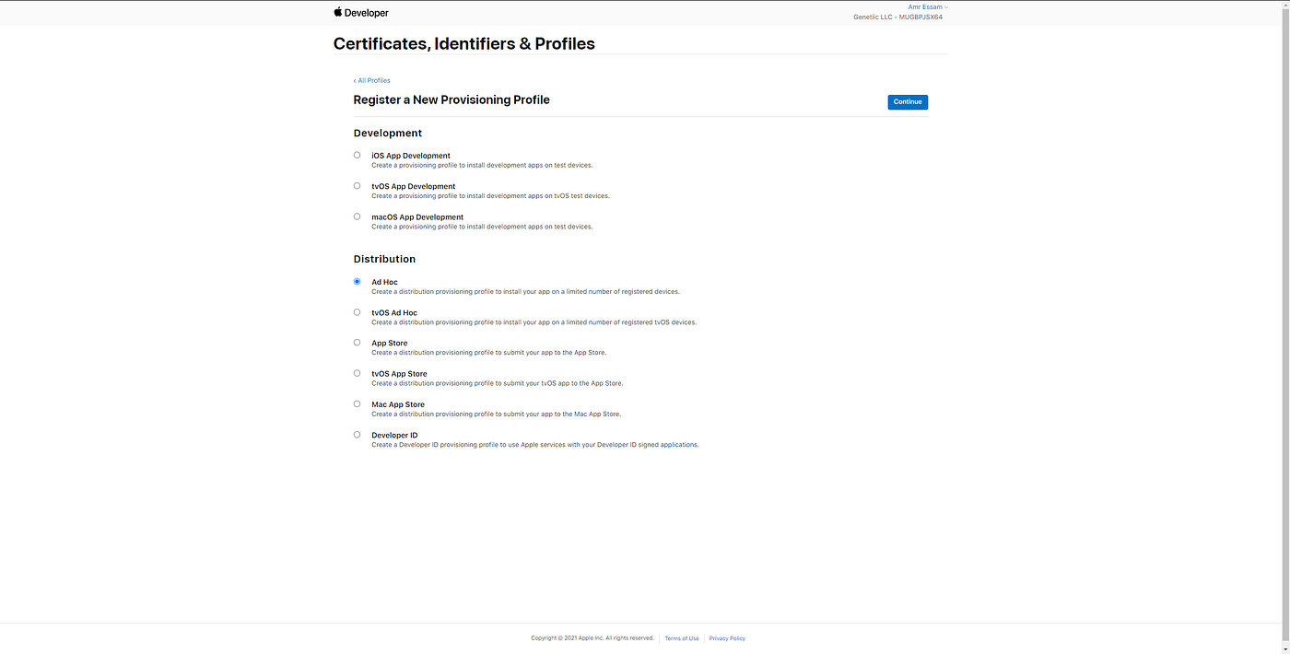
Task: Select the tvOS App Store option
Action: (357, 372)
